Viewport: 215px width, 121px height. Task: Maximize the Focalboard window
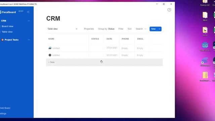[x=164, y=4]
